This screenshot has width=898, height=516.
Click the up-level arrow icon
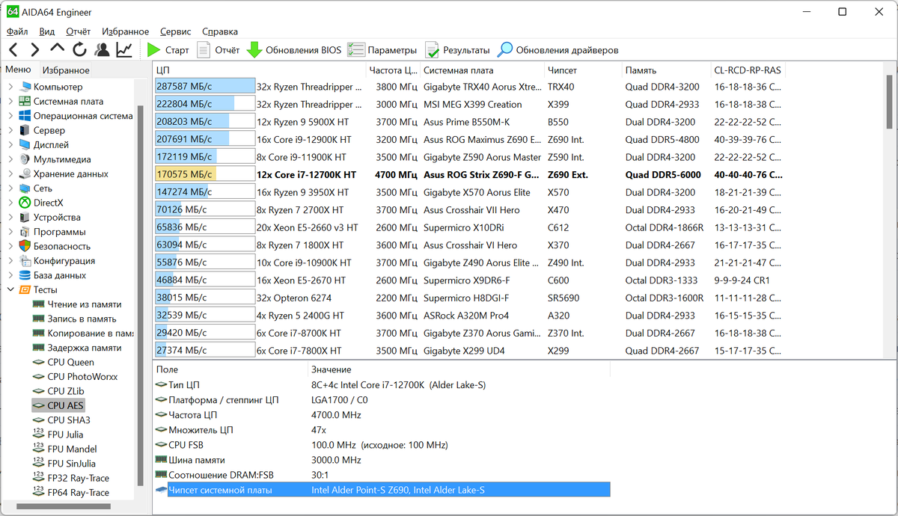(57, 50)
